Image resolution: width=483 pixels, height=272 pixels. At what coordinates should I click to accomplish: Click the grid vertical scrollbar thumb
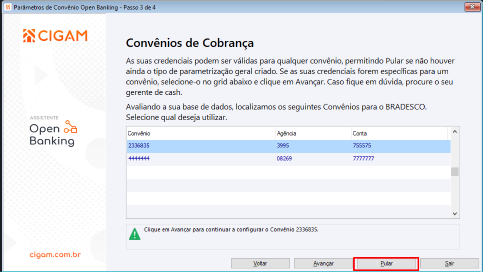coord(455,172)
